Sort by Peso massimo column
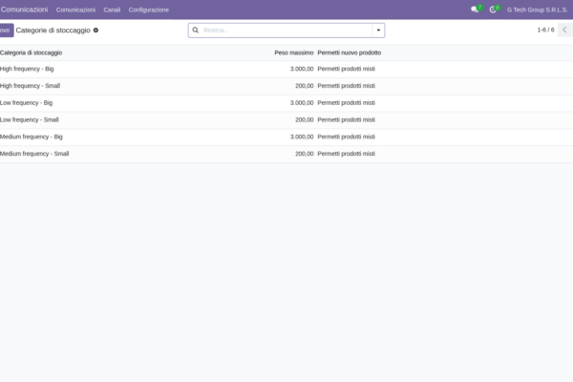This screenshot has width=573, height=382. tap(294, 53)
